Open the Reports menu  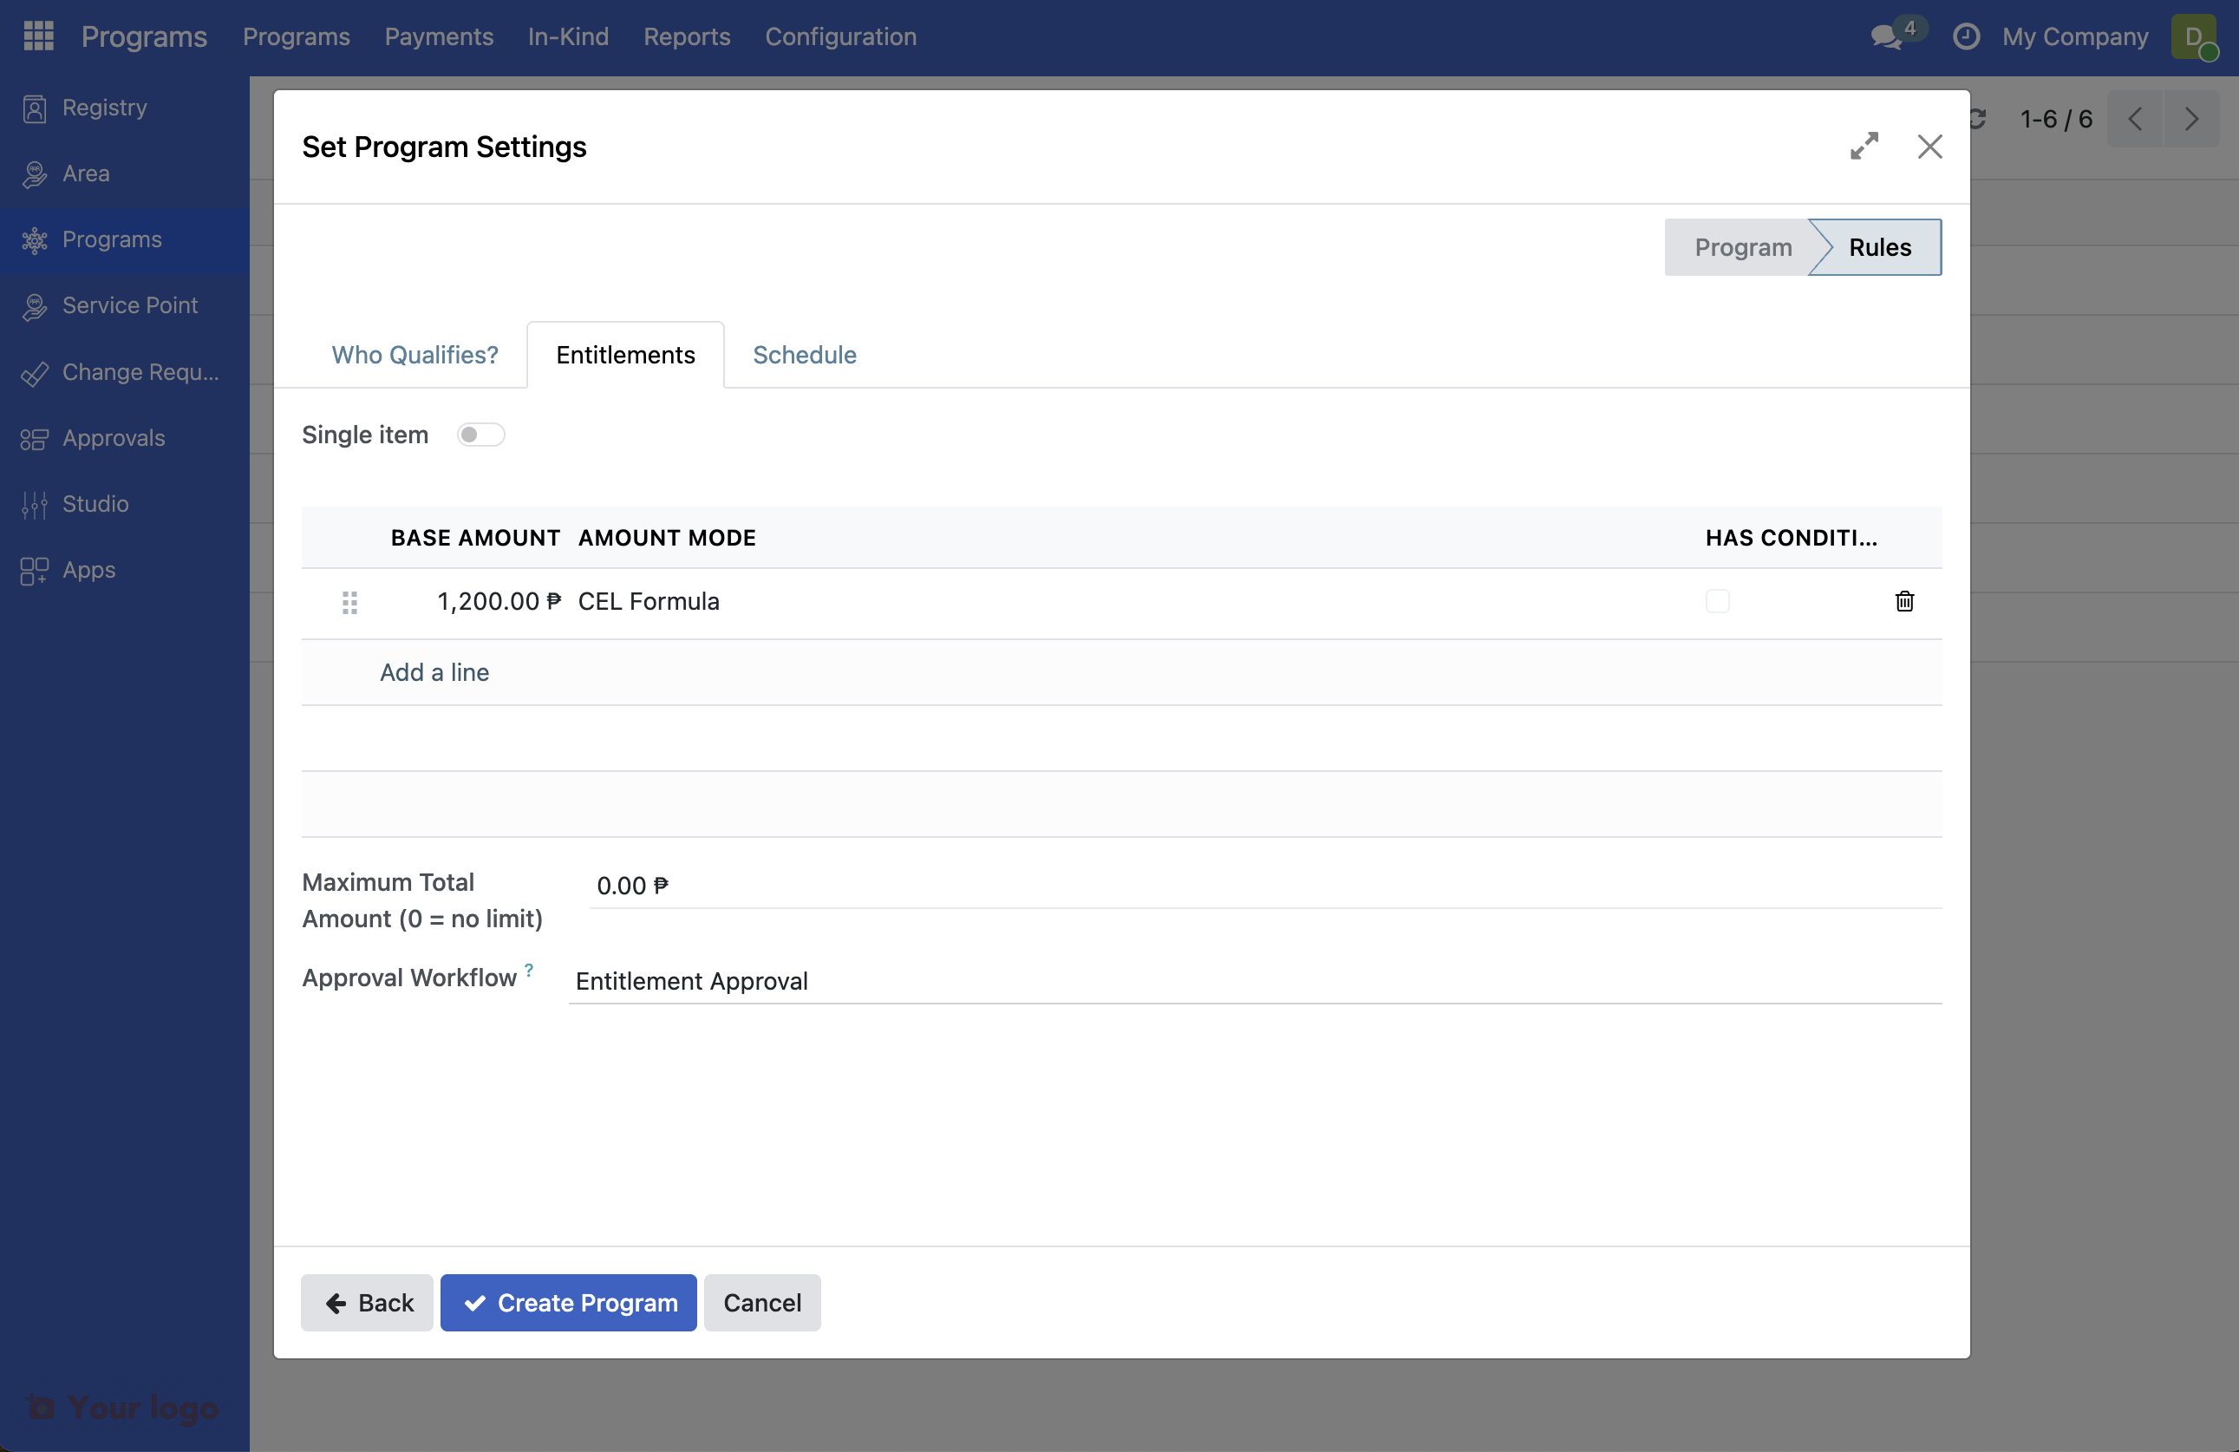687,36
